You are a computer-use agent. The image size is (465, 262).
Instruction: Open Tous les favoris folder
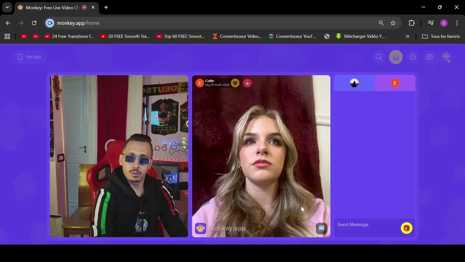[441, 36]
